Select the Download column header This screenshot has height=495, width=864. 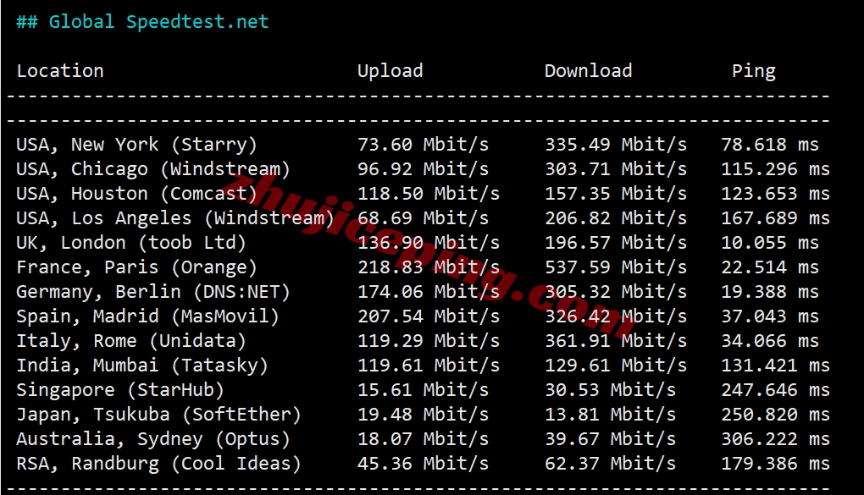coord(588,70)
